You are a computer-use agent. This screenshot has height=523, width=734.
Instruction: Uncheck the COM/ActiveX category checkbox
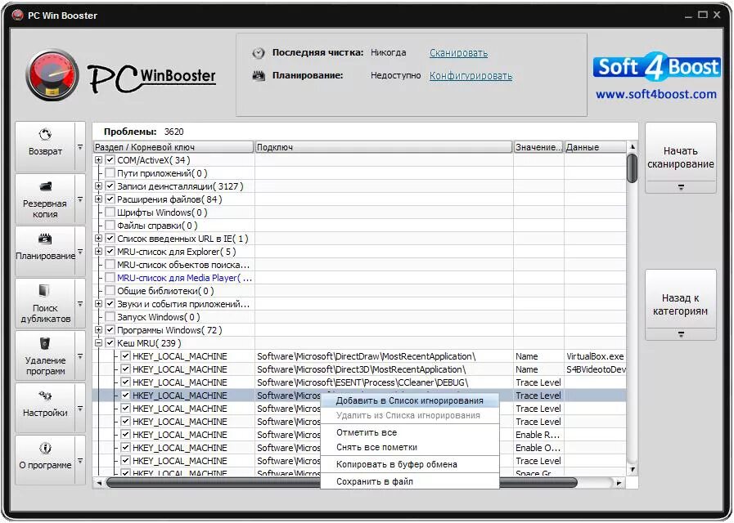110,159
